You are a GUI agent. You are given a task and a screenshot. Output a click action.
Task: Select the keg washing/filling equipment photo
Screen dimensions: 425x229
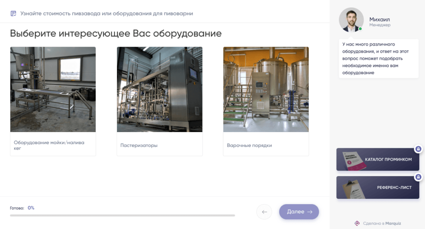click(x=53, y=89)
